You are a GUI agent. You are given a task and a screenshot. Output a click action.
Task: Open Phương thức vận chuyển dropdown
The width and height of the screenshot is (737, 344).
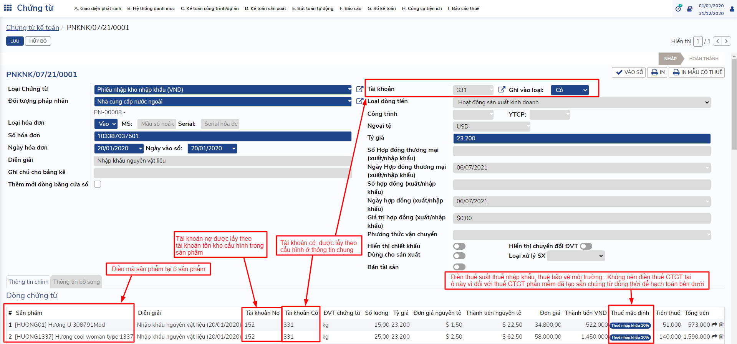coord(582,235)
